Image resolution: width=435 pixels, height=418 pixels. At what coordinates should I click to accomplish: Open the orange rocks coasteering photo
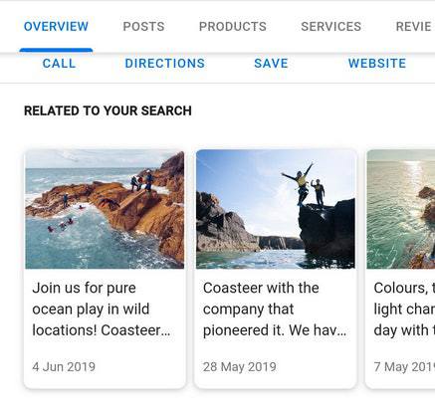tap(105, 209)
